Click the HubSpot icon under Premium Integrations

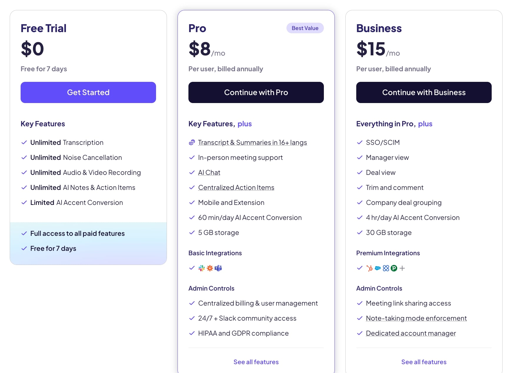point(369,268)
